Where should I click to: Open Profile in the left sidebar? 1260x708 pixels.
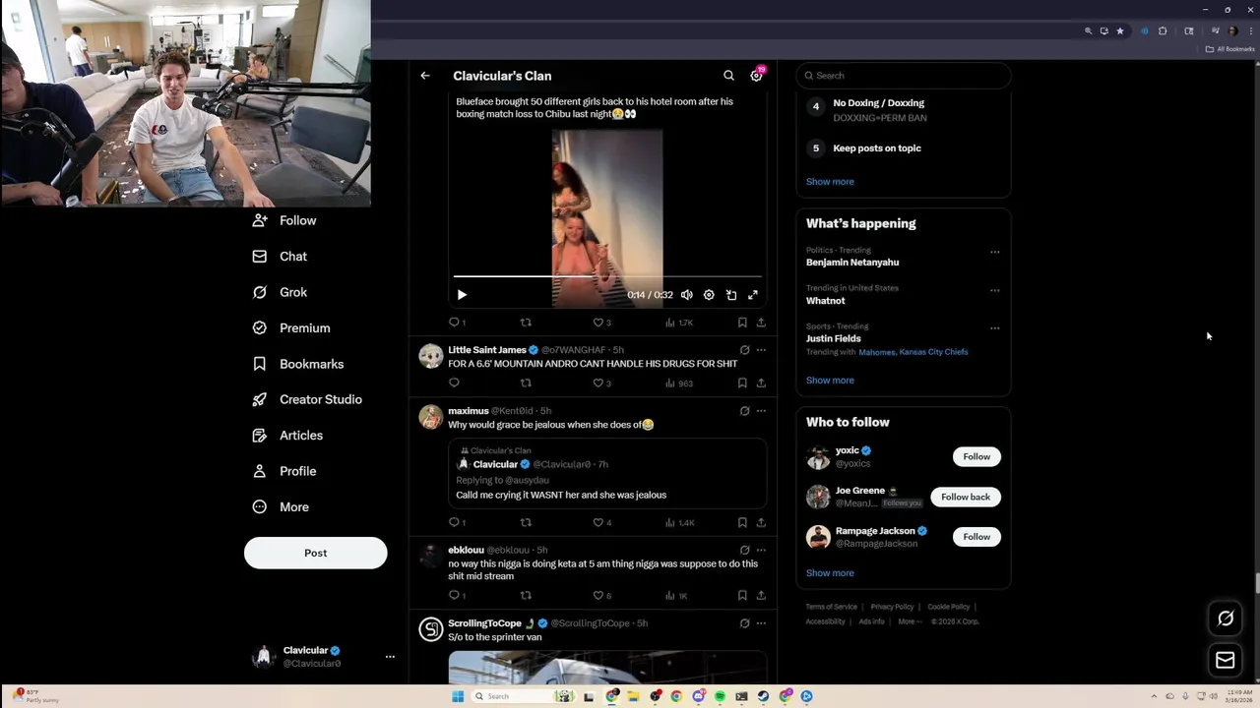[284, 472]
